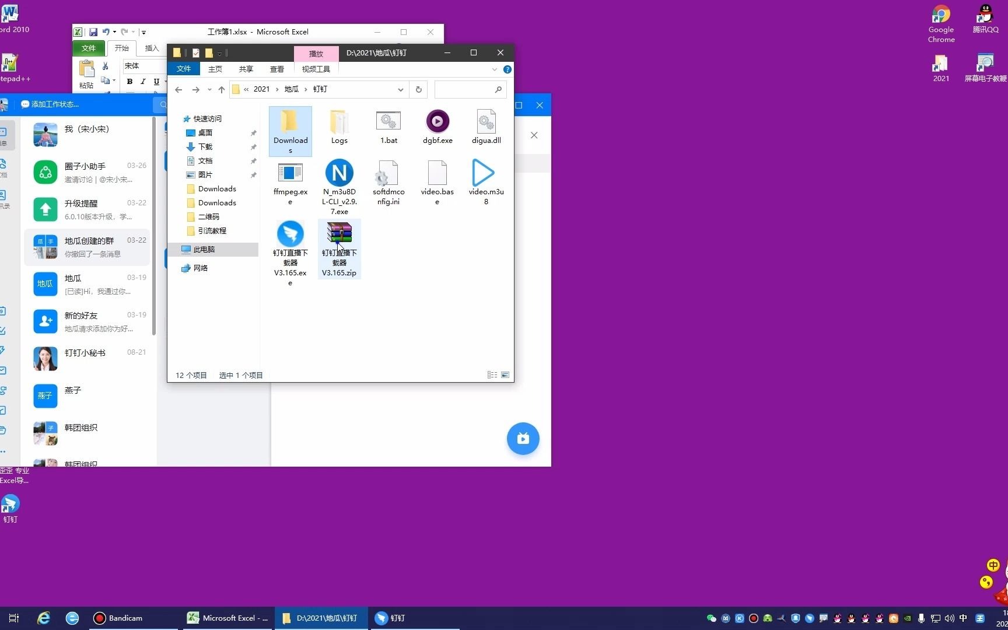The width and height of the screenshot is (1008, 630).
Task: Open 视频工具 ribbon tab
Action: coord(316,69)
